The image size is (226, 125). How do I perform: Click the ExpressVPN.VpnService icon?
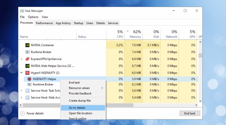tap(27, 59)
